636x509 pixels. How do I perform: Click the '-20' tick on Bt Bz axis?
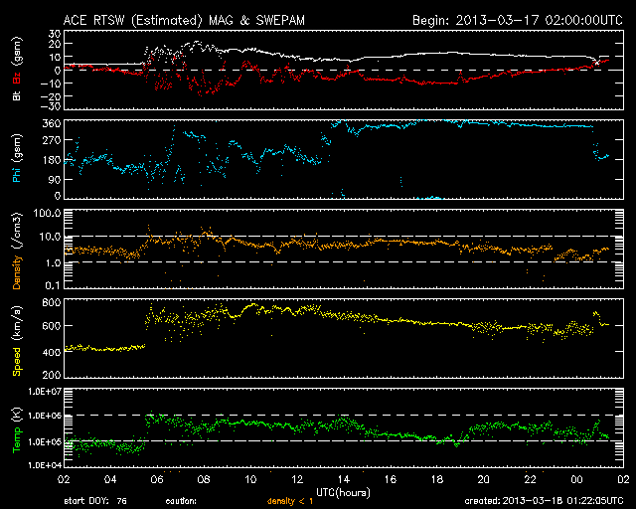[51, 96]
